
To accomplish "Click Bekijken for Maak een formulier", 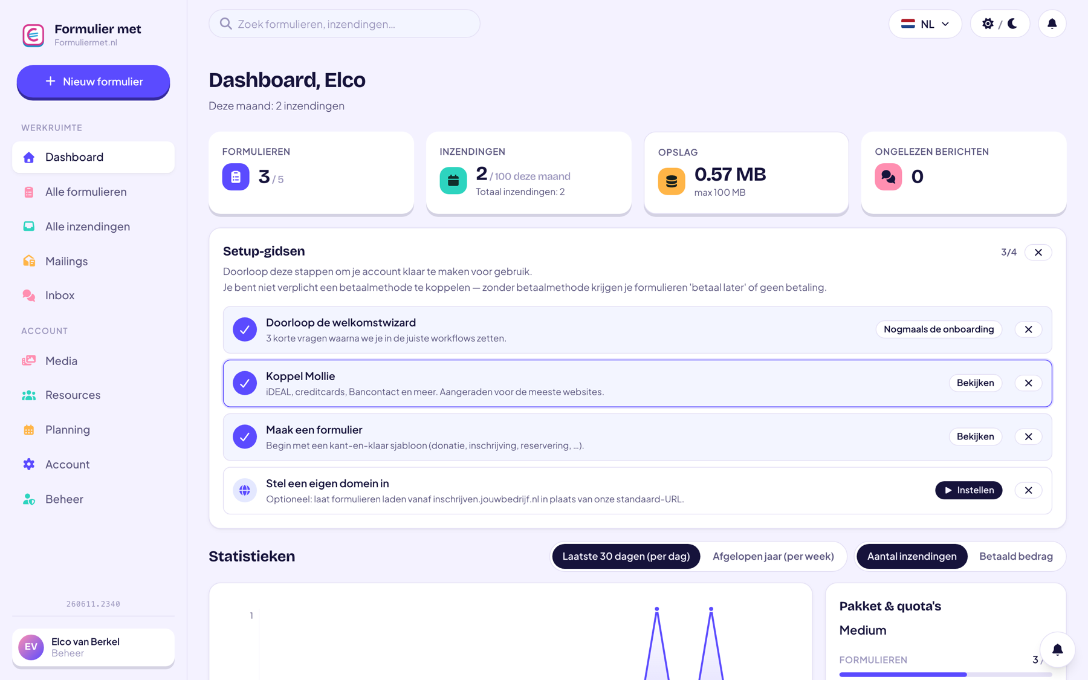I will (x=975, y=436).
